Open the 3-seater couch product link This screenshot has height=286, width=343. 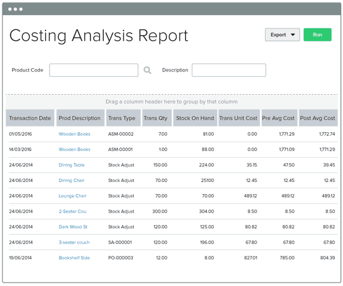tap(74, 242)
